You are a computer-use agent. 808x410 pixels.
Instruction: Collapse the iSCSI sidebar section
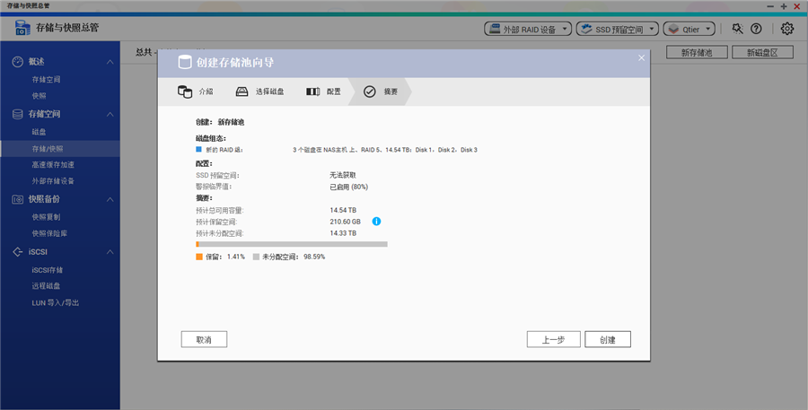(x=110, y=252)
